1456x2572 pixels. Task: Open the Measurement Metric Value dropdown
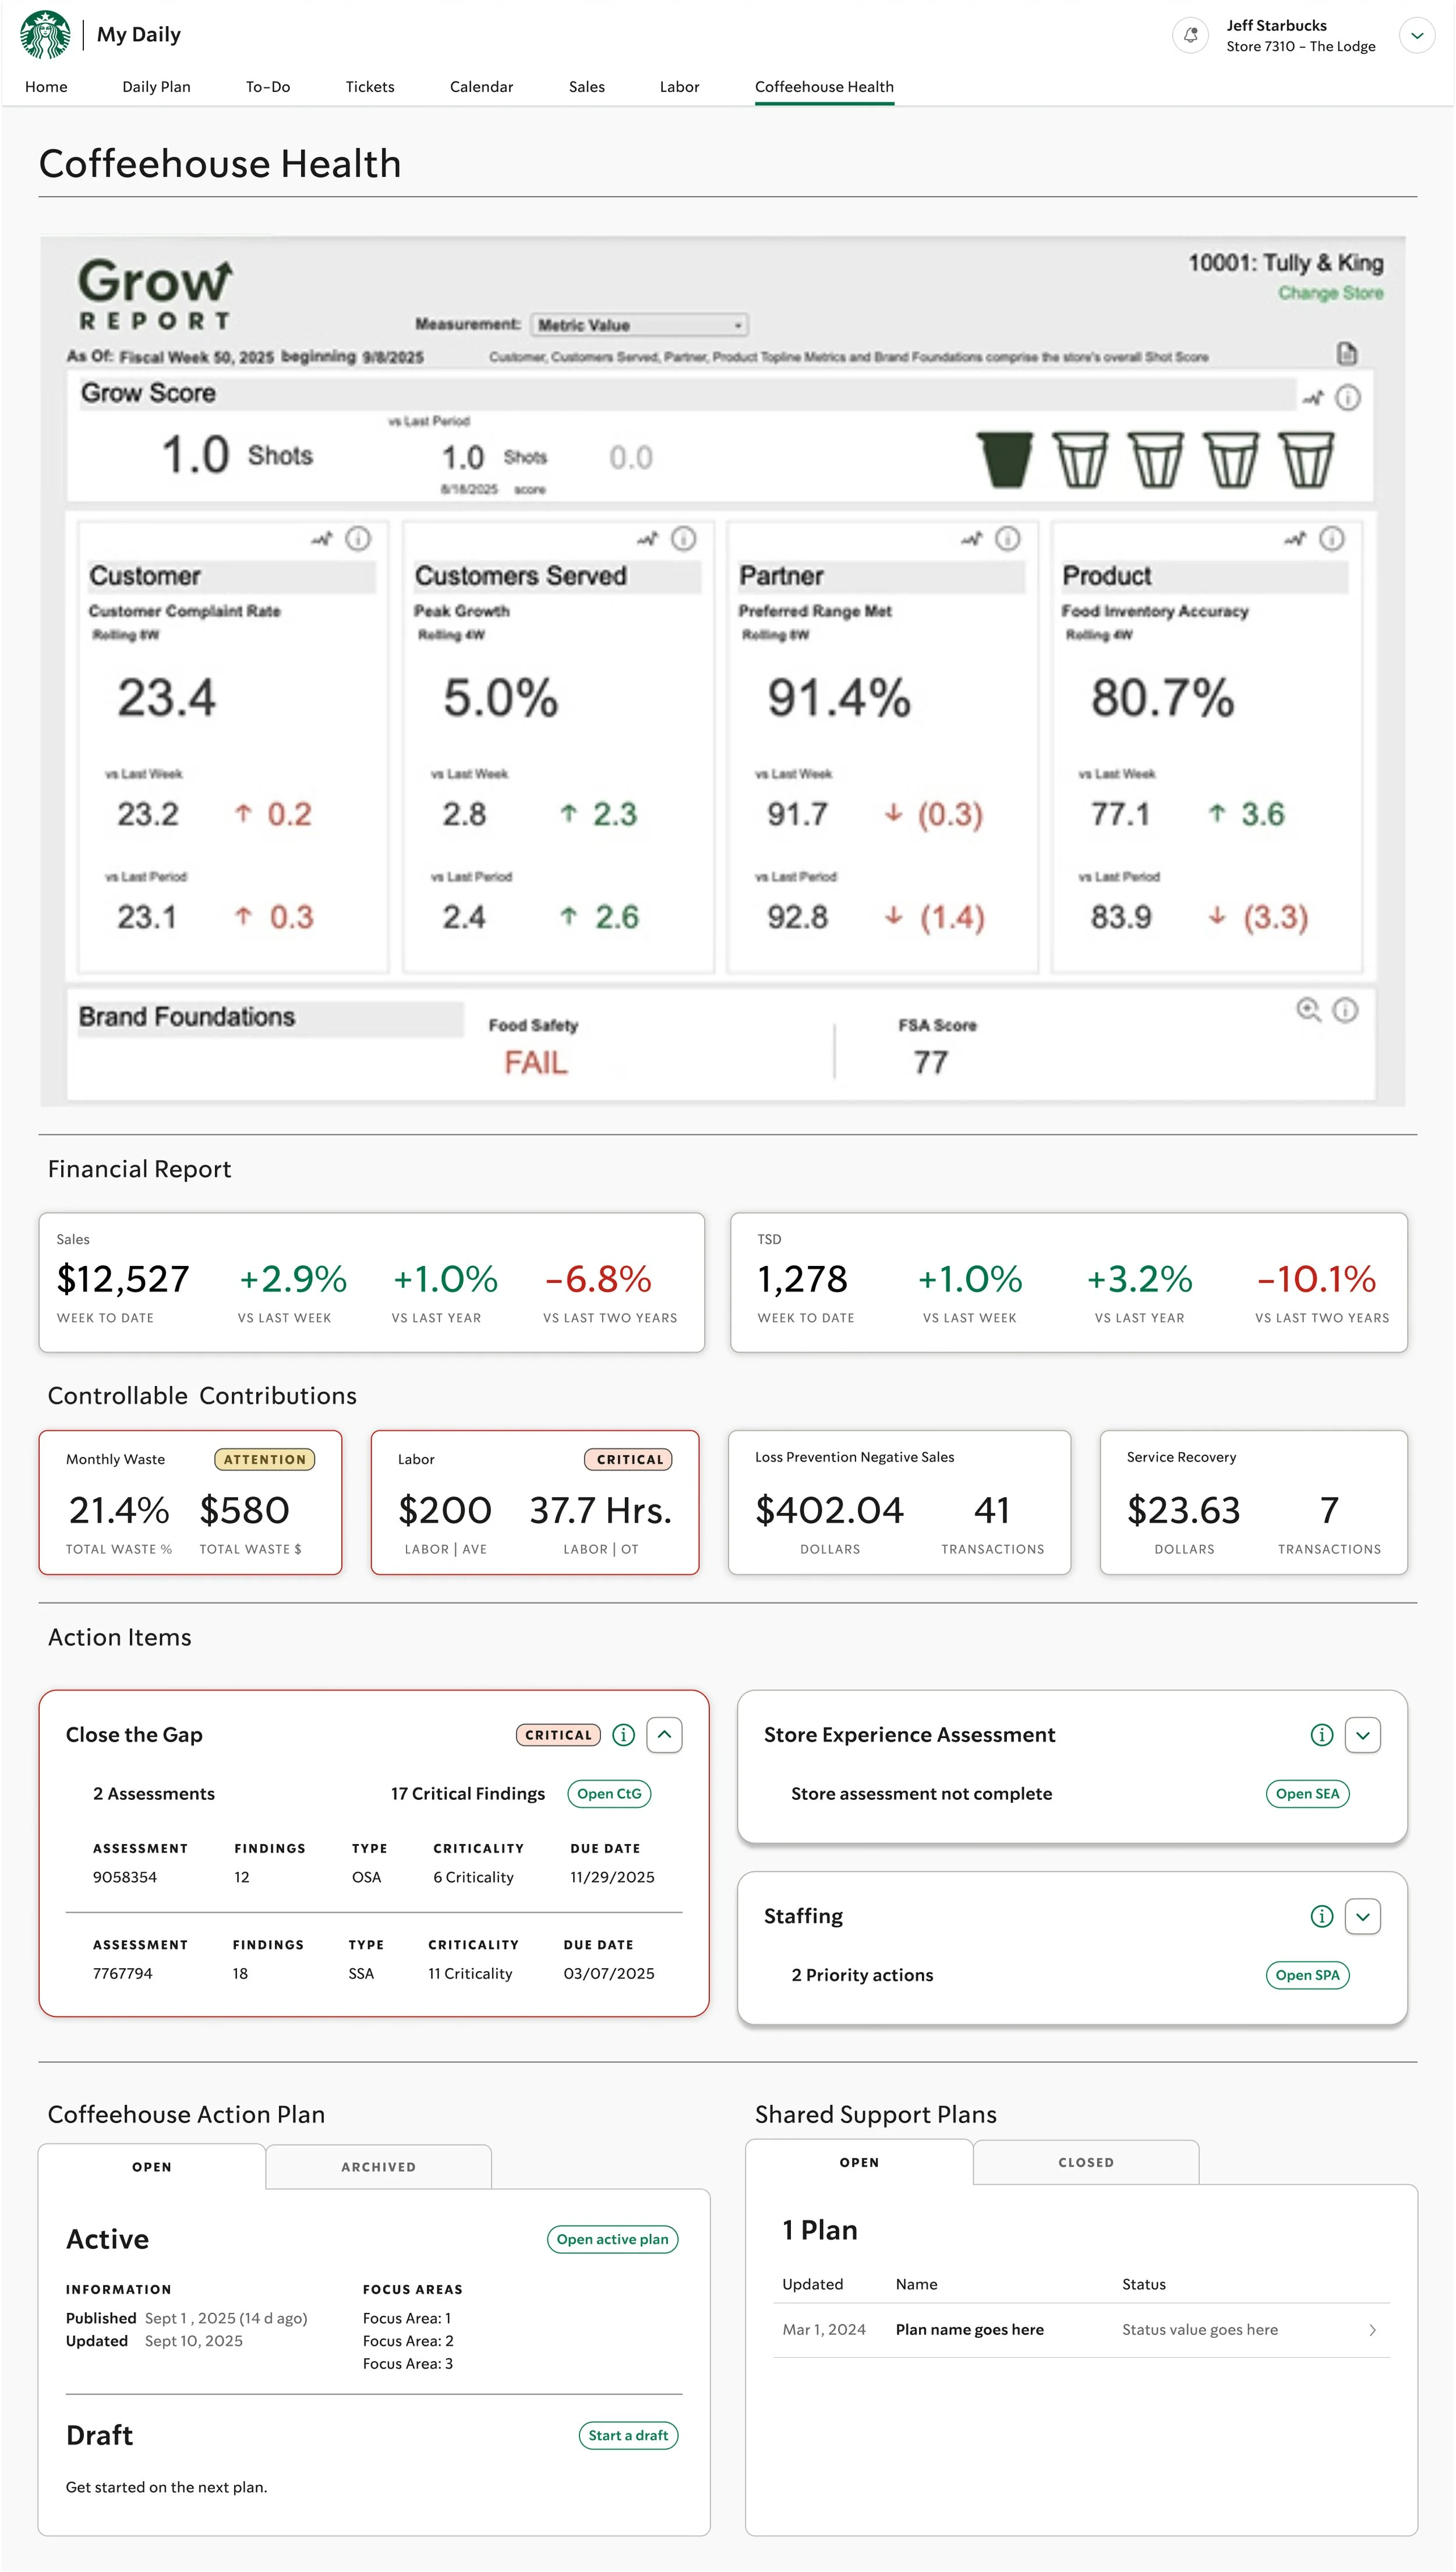(639, 325)
